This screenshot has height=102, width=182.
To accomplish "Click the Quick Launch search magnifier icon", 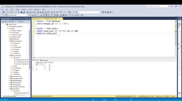I will (x=169, y=6).
